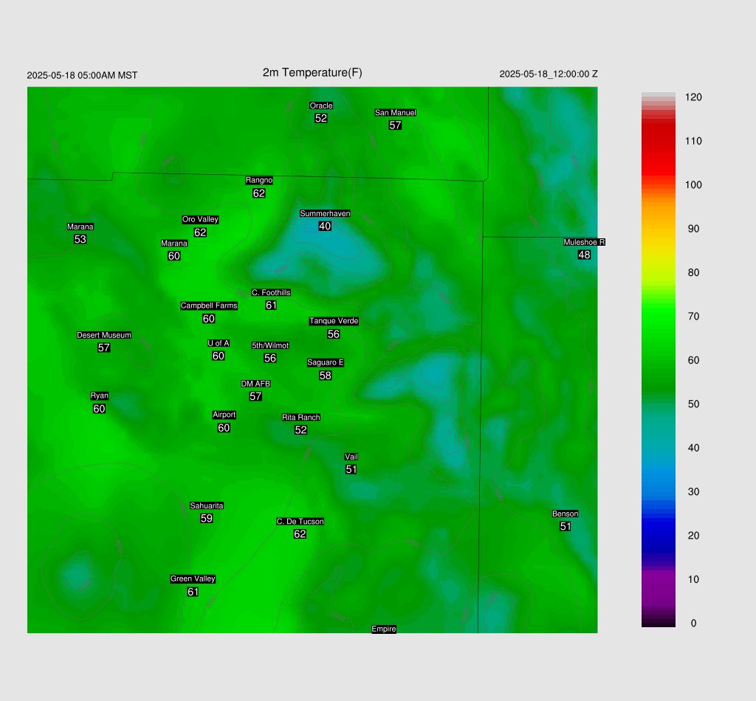Select the Saguaro E station label
This screenshot has width=756, height=701.
click(326, 362)
